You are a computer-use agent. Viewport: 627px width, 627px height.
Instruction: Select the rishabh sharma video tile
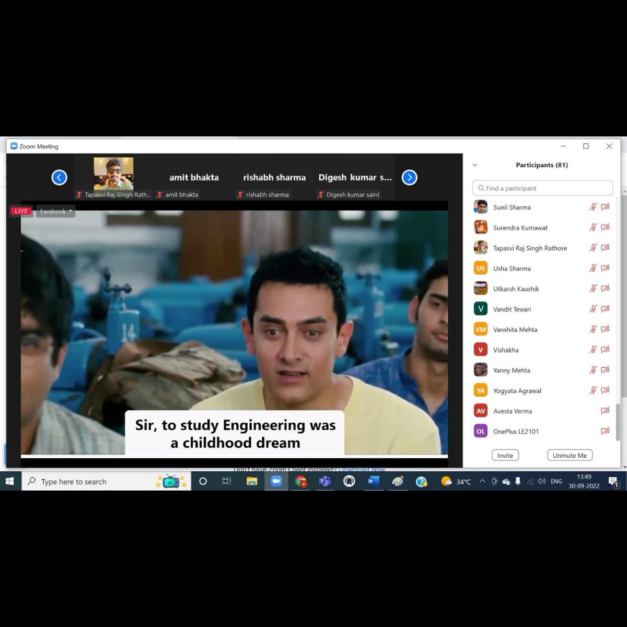(x=274, y=178)
